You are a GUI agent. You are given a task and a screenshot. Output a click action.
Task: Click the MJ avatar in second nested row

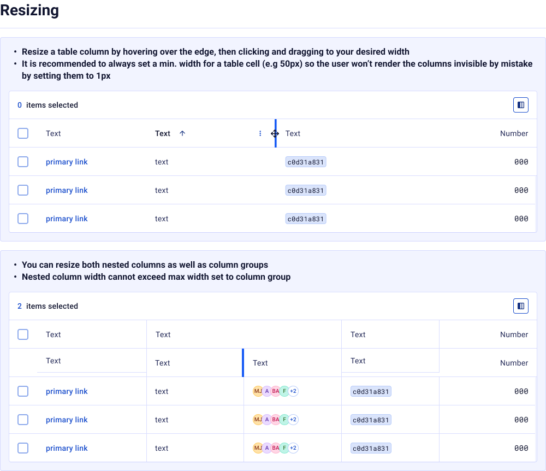258,420
